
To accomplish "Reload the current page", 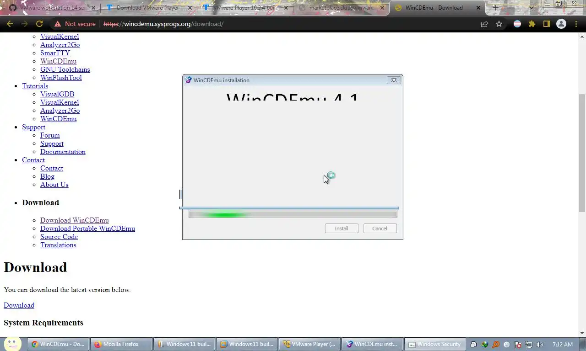I will tap(39, 24).
